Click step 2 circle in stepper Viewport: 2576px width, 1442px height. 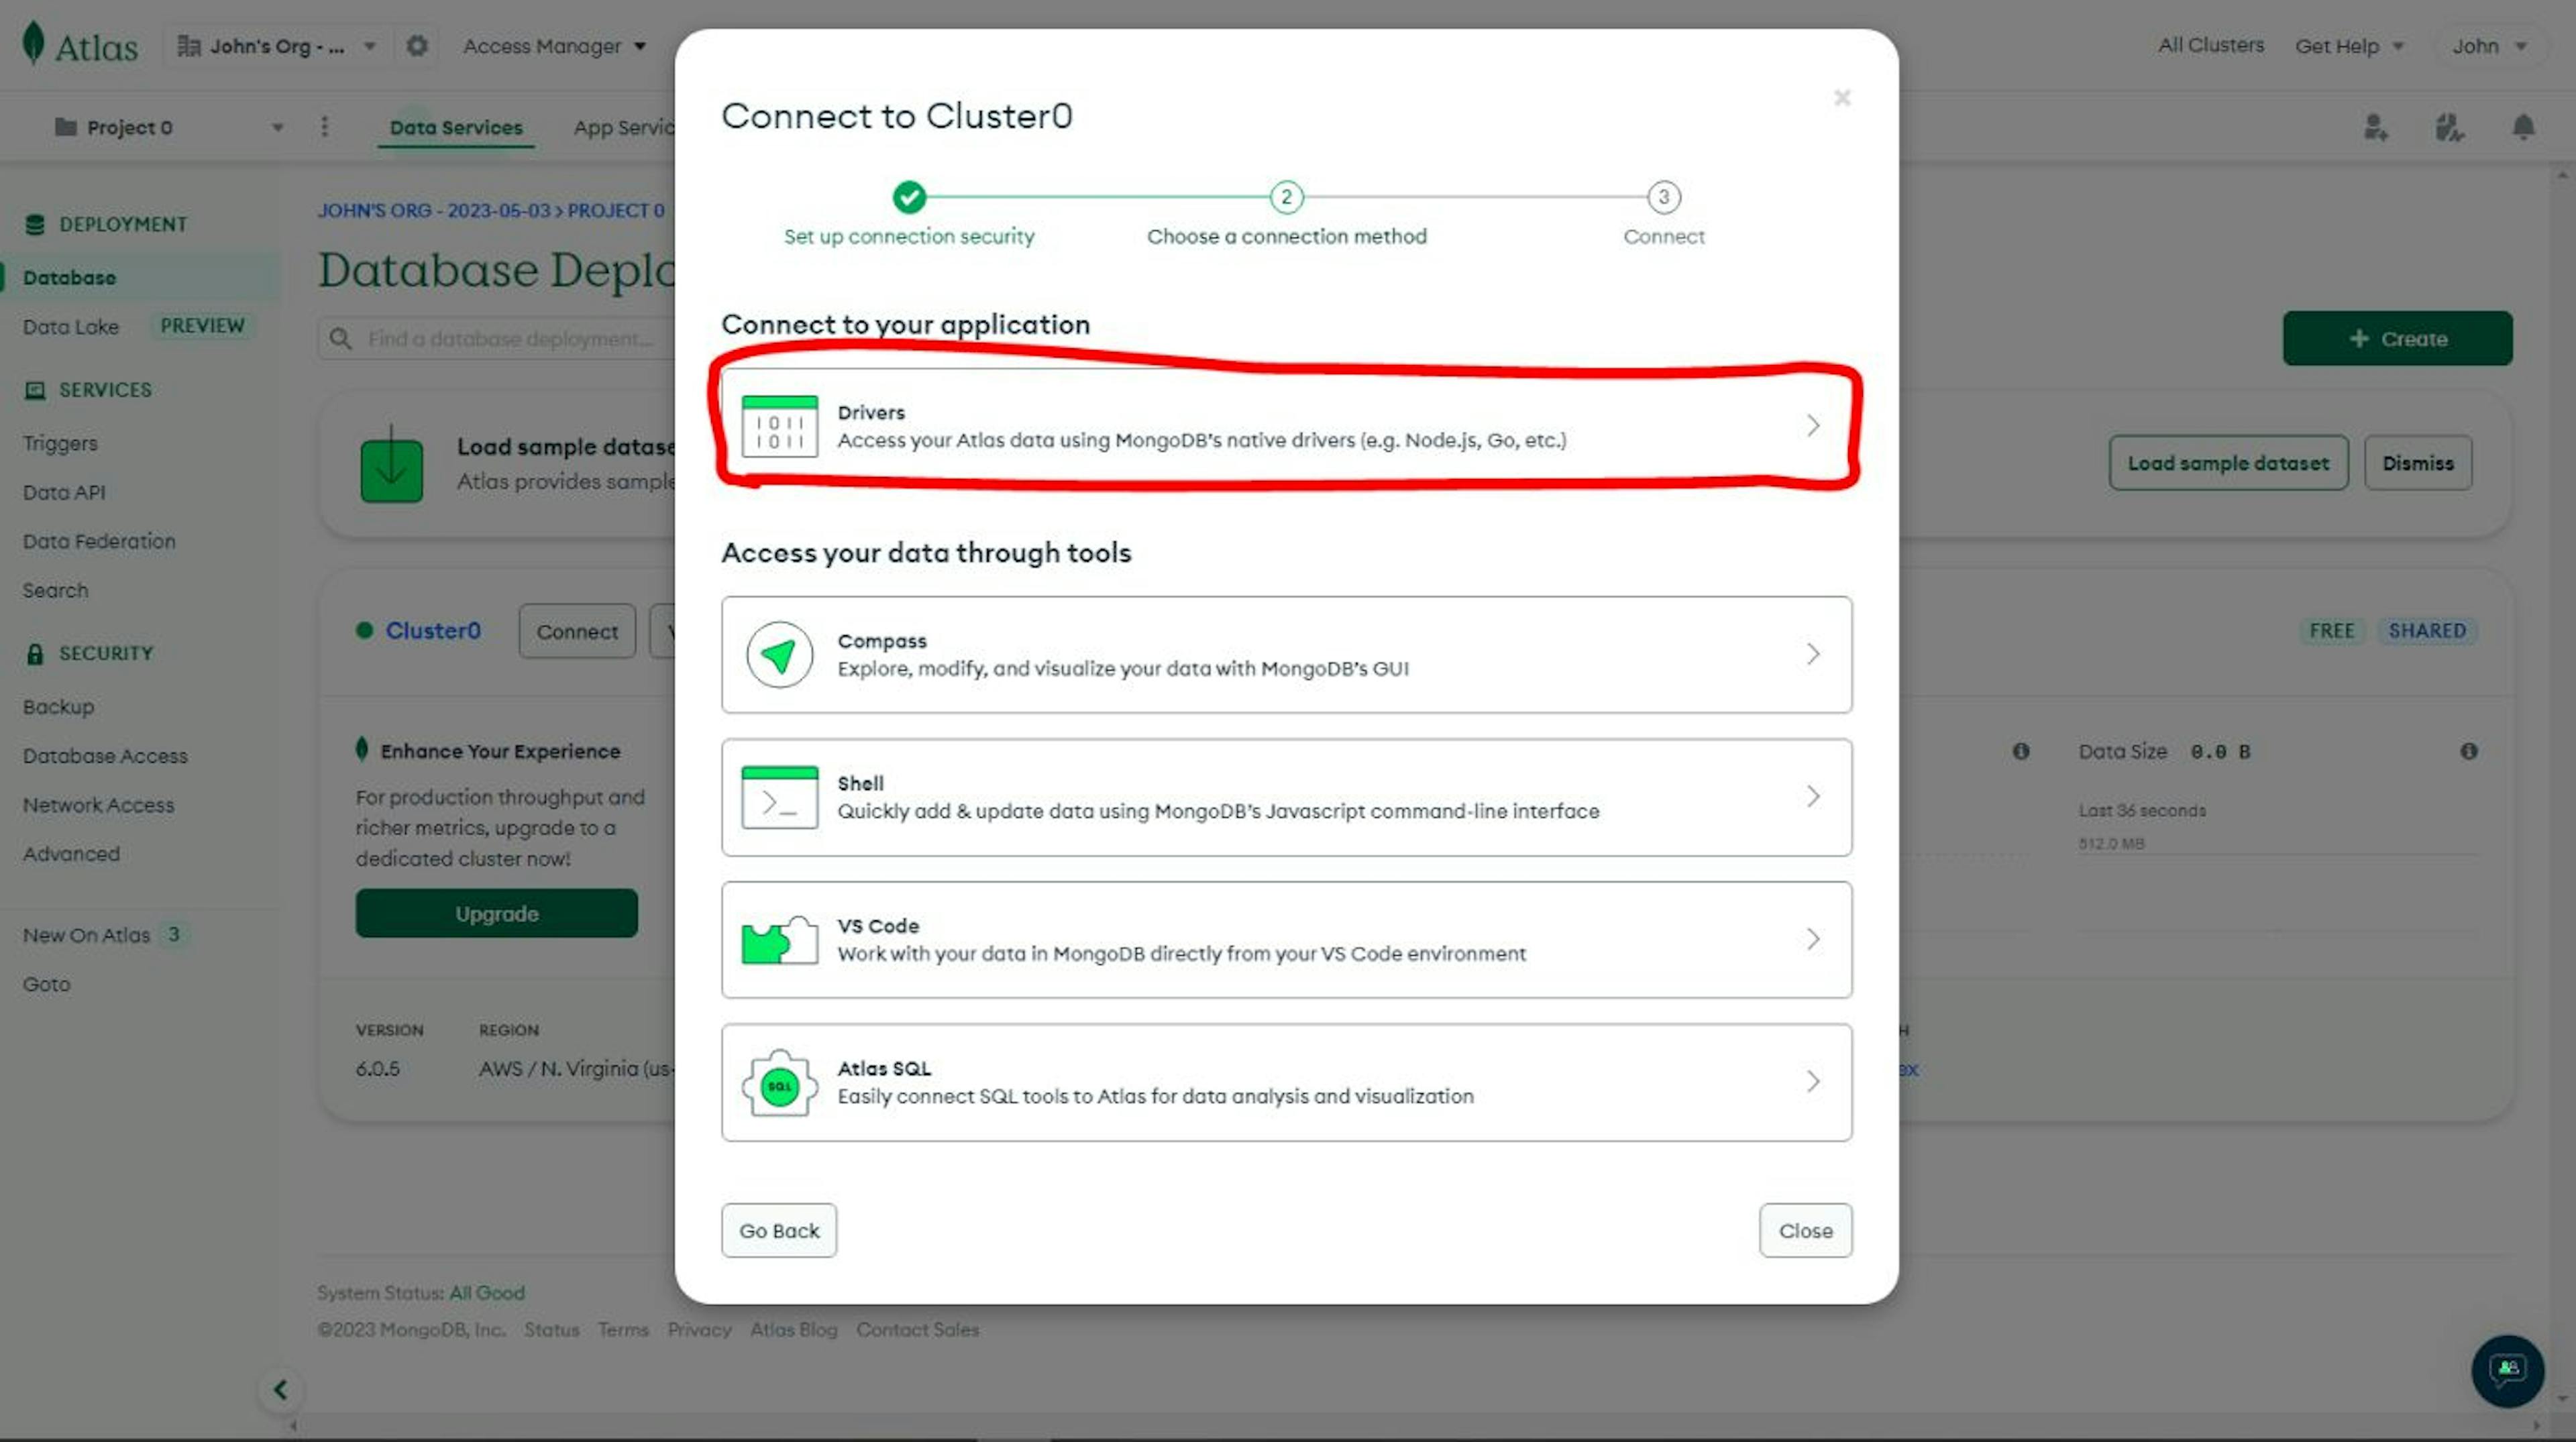click(1286, 197)
